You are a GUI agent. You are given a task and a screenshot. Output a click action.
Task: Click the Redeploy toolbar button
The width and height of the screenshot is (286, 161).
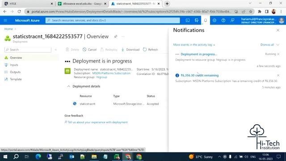(x=109, y=50)
